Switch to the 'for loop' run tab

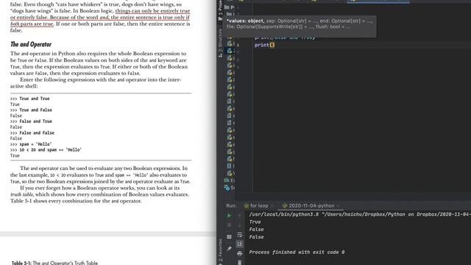click(256, 206)
